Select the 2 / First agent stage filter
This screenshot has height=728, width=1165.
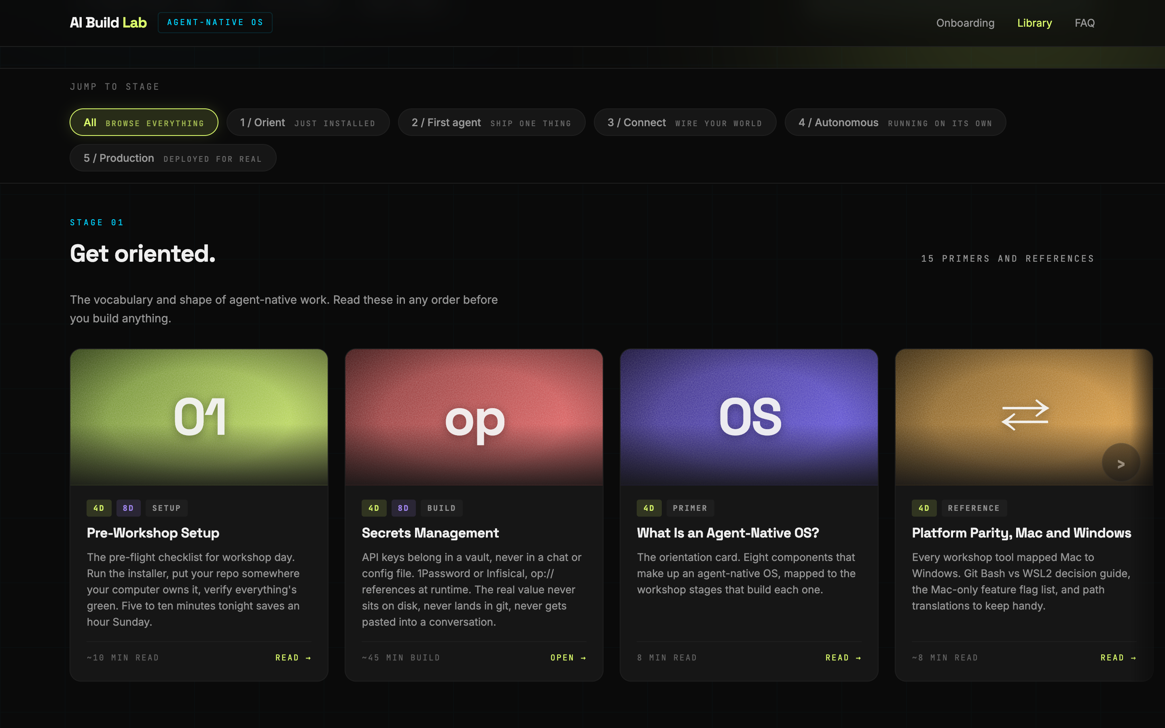[x=491, y=122]
